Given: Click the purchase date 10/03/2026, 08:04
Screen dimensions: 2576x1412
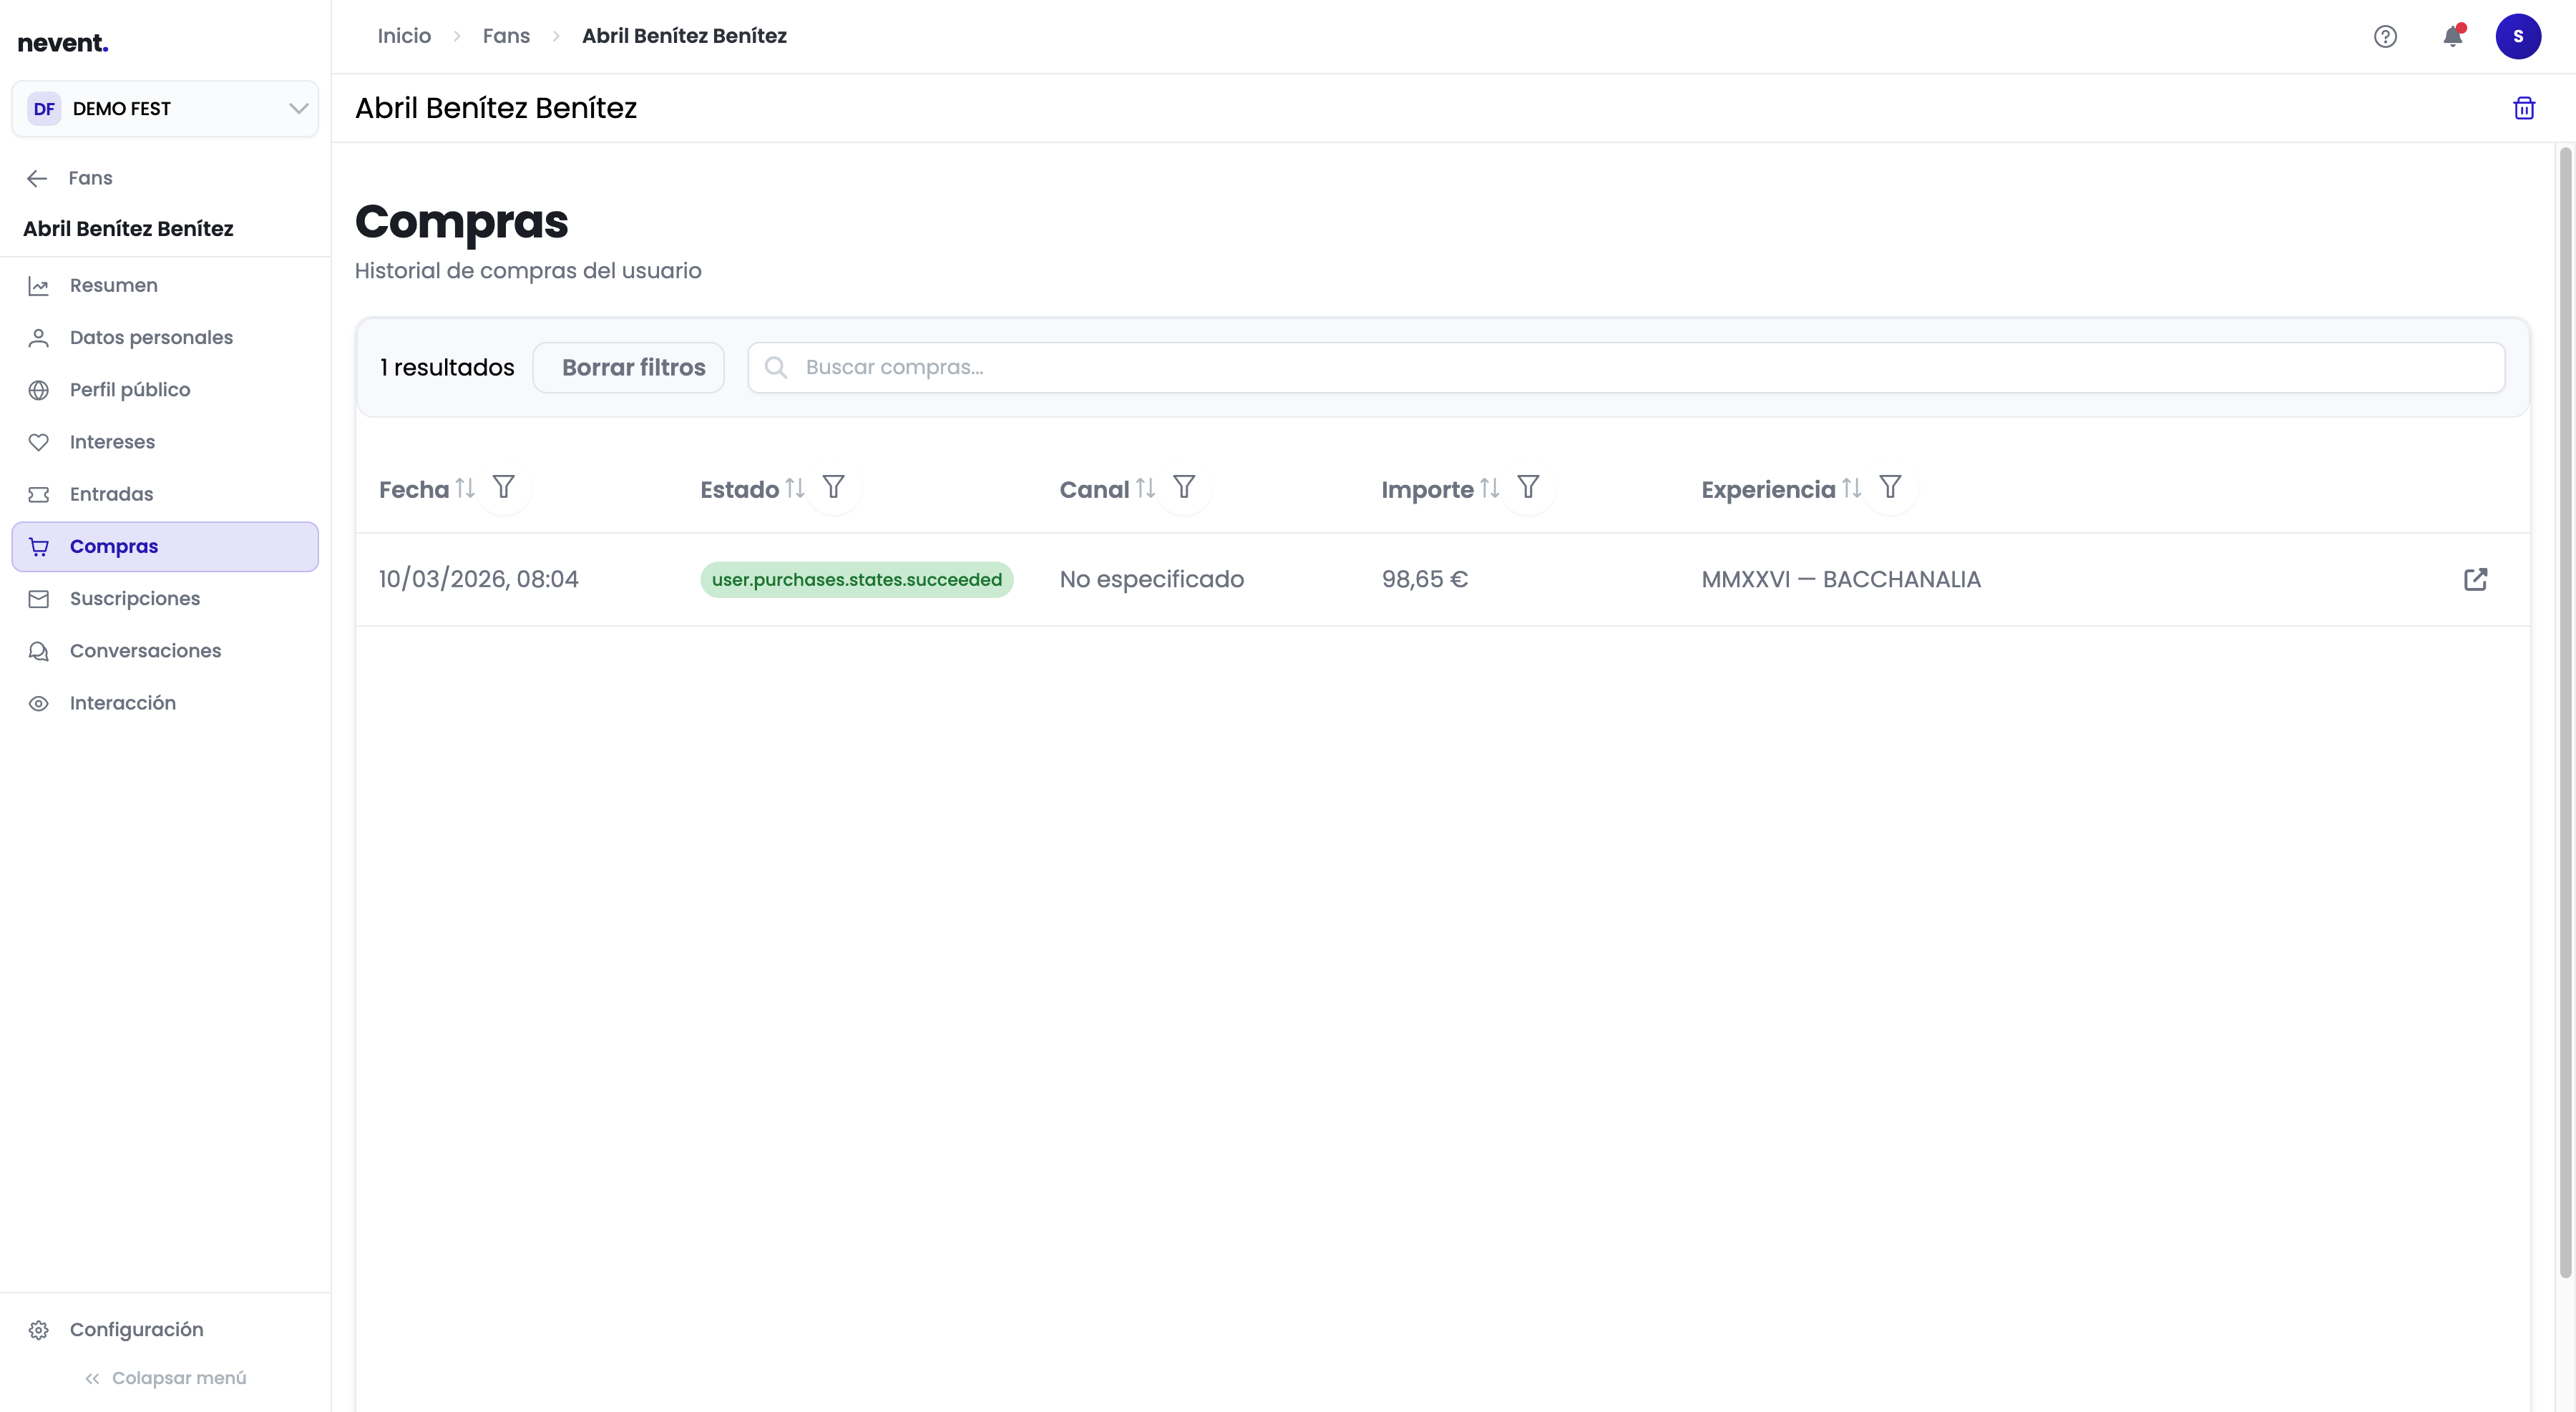Looking at the screenshot, I should [x=479, y=579].
